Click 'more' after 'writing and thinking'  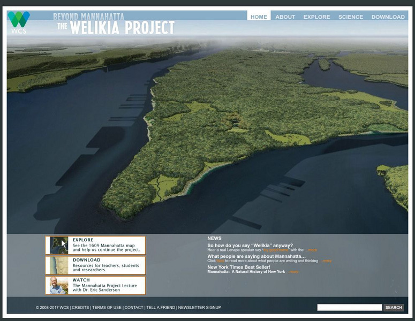click(326, 261)
